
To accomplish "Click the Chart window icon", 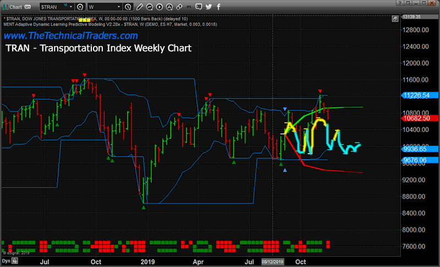I will coord(5,7).
